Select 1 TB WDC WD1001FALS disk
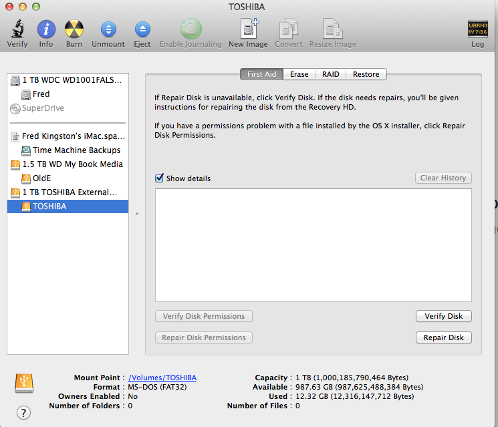498x427 pixels. coord(72,80)
